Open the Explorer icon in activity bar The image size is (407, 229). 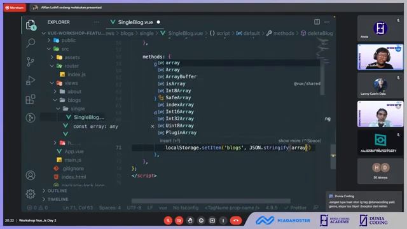31,25
